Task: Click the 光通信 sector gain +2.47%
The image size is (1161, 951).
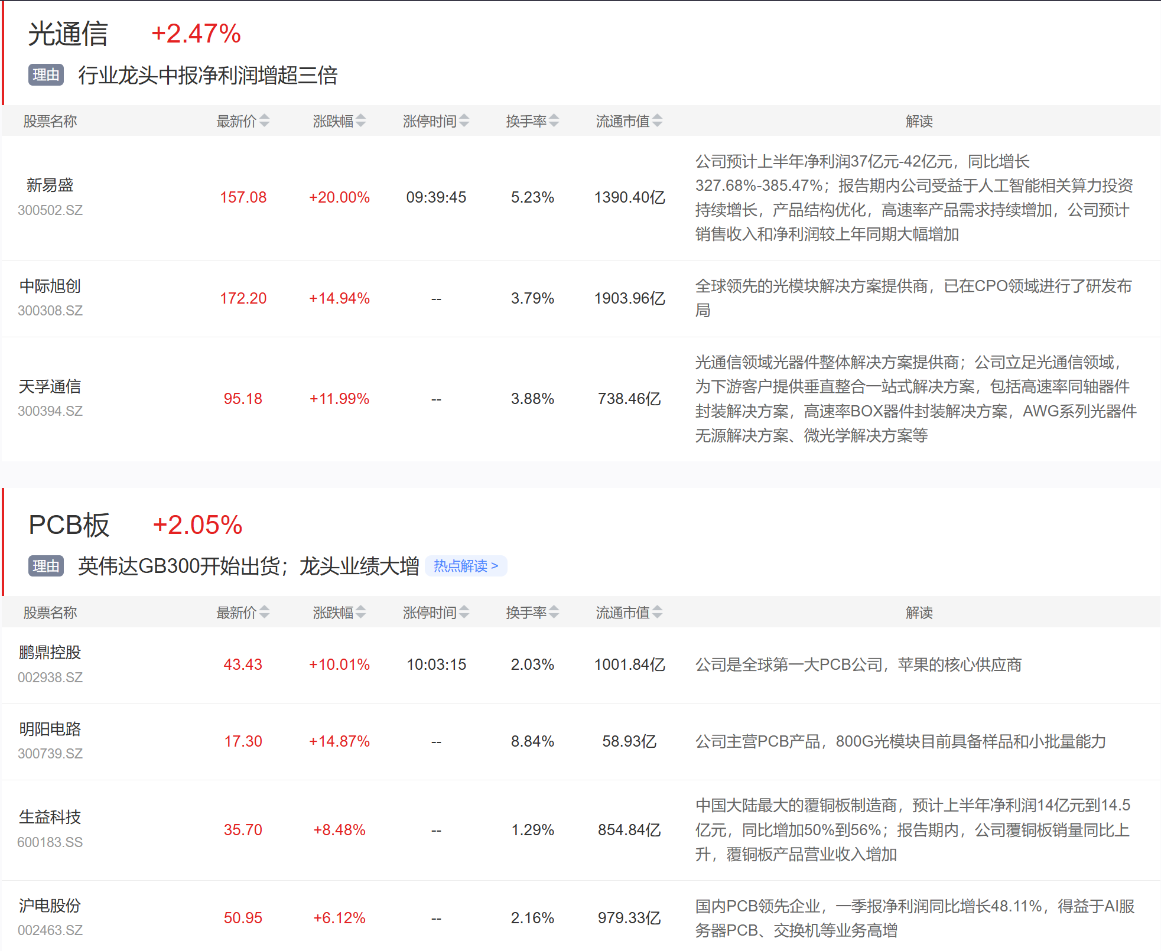Action: click(196, 34)
